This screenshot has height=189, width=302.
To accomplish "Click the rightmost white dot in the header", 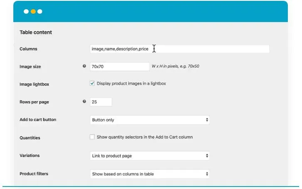I will [x=40, y=12].
